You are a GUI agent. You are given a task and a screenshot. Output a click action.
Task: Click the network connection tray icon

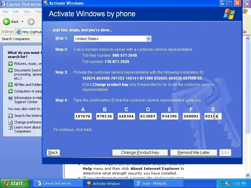(222, 183)
